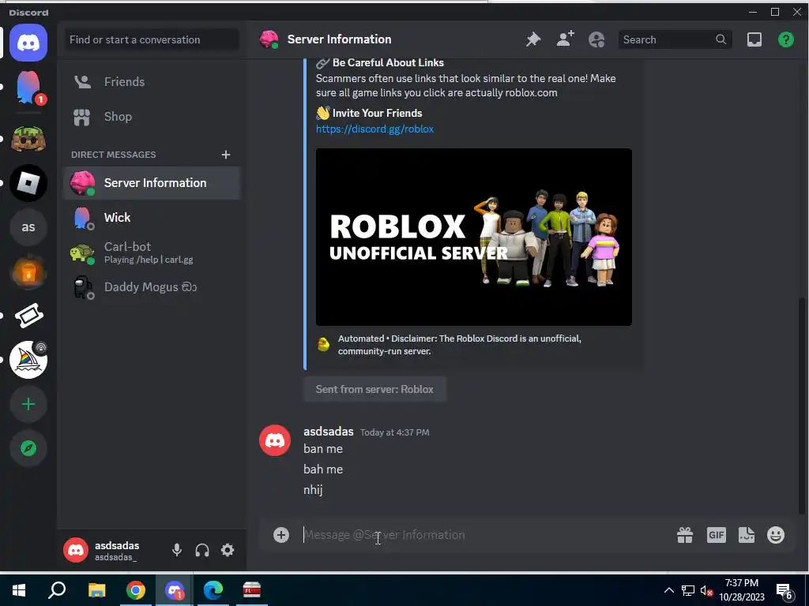
Task: Select the Wick direct message
Action: (x=152, y=218)
